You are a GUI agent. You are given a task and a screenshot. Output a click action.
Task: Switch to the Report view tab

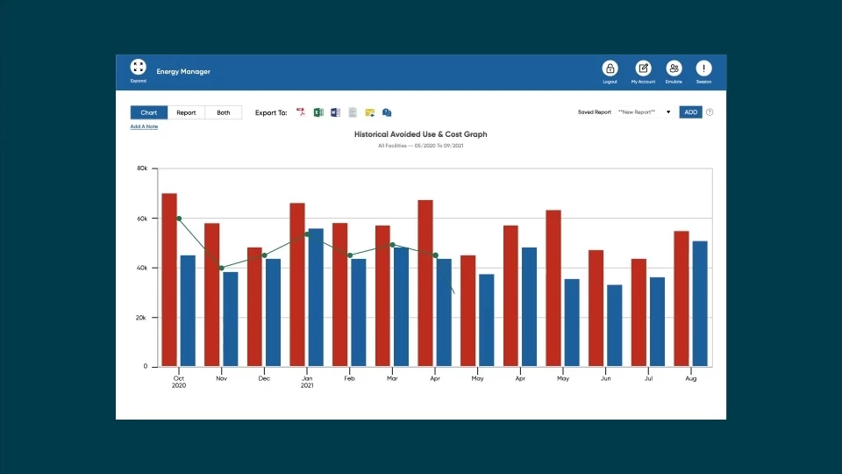tap(186, 112)
